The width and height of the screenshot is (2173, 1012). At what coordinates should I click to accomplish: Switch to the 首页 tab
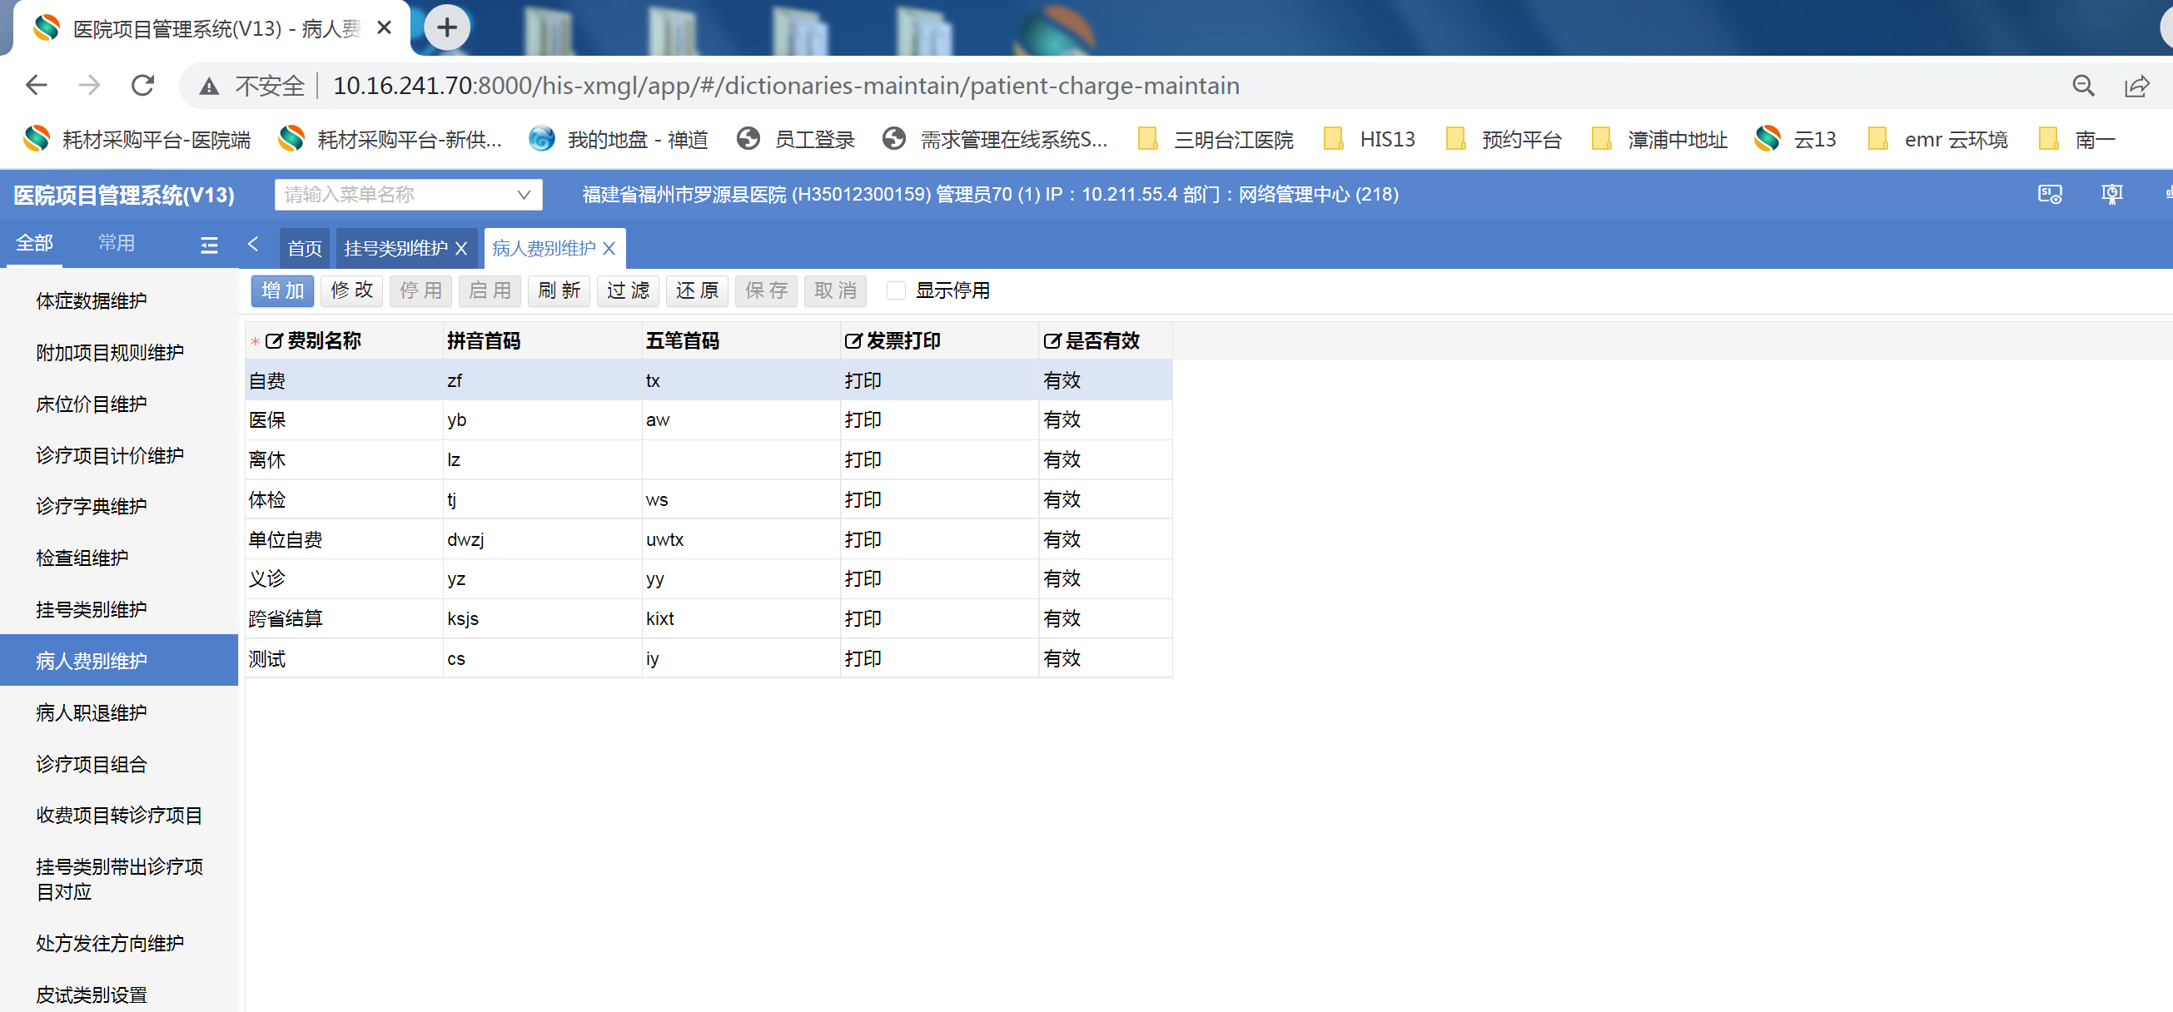tap(304, 248)
